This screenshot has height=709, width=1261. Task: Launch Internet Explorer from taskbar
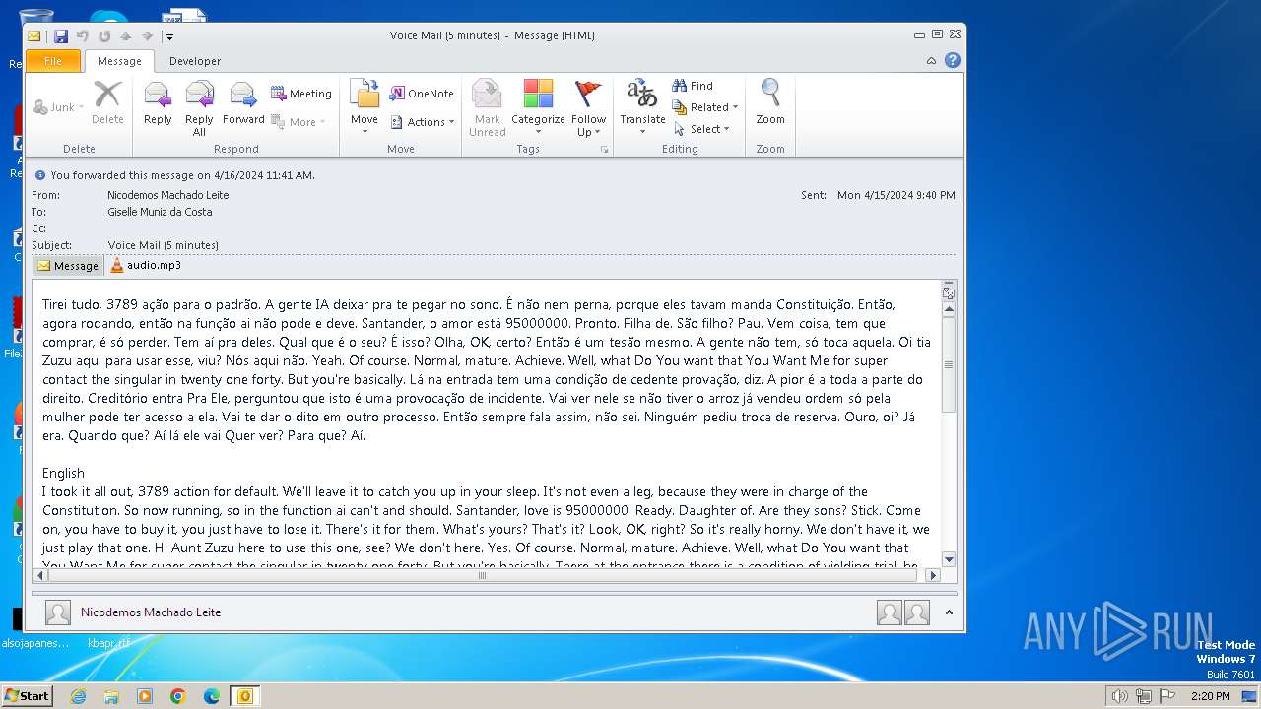tap(78, 696)
